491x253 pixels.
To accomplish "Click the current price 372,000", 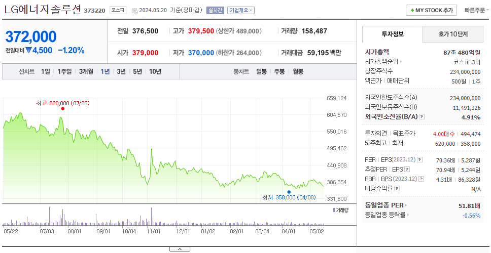I will point(31,37).
